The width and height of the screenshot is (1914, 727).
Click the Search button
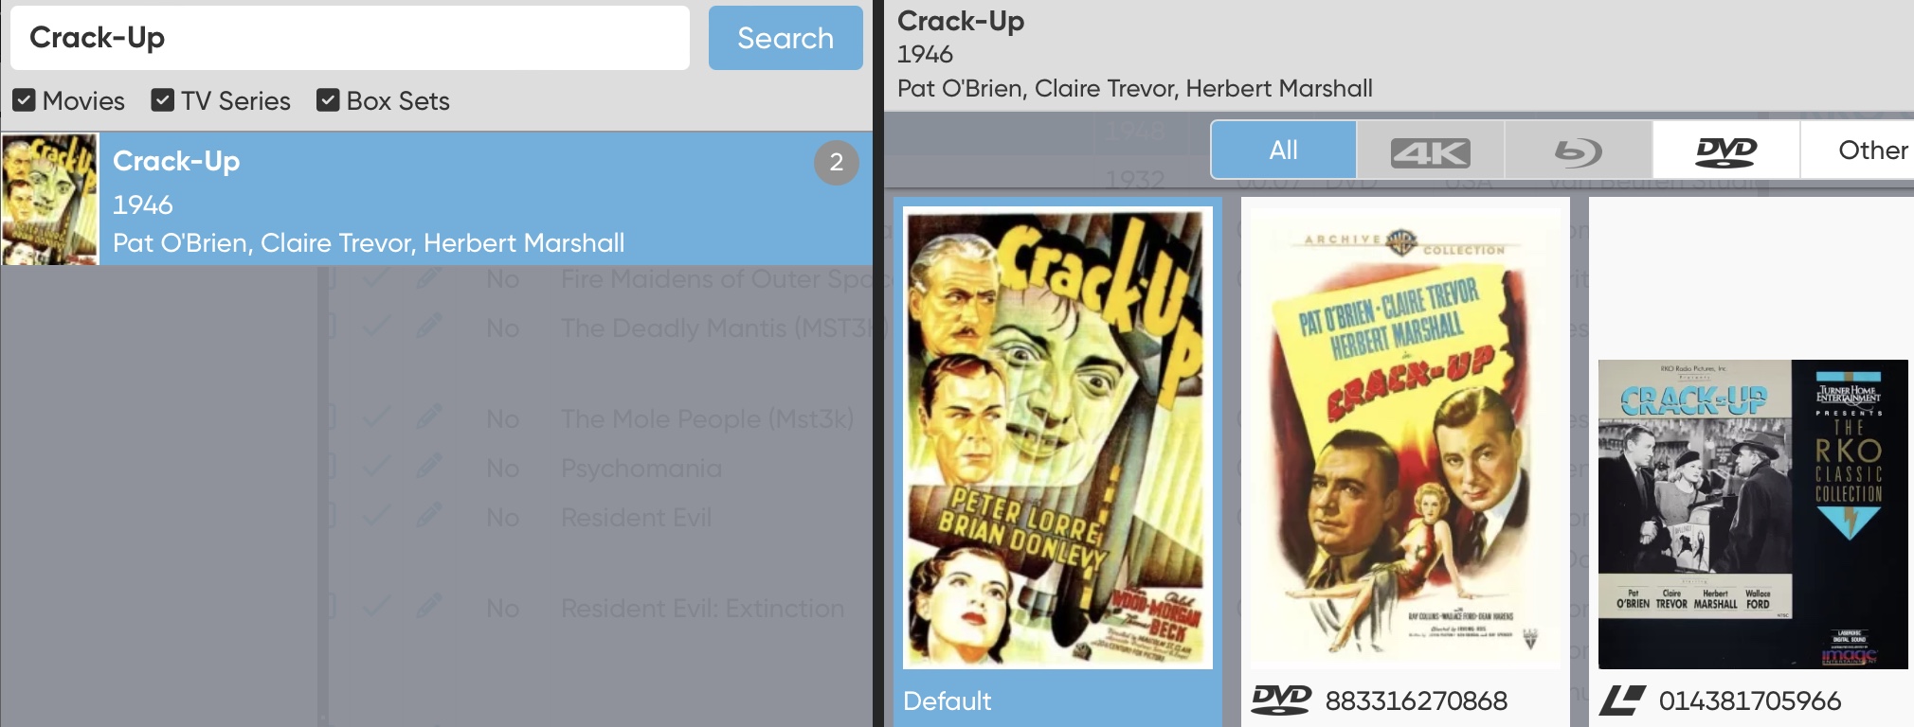(x=785, y=38)
